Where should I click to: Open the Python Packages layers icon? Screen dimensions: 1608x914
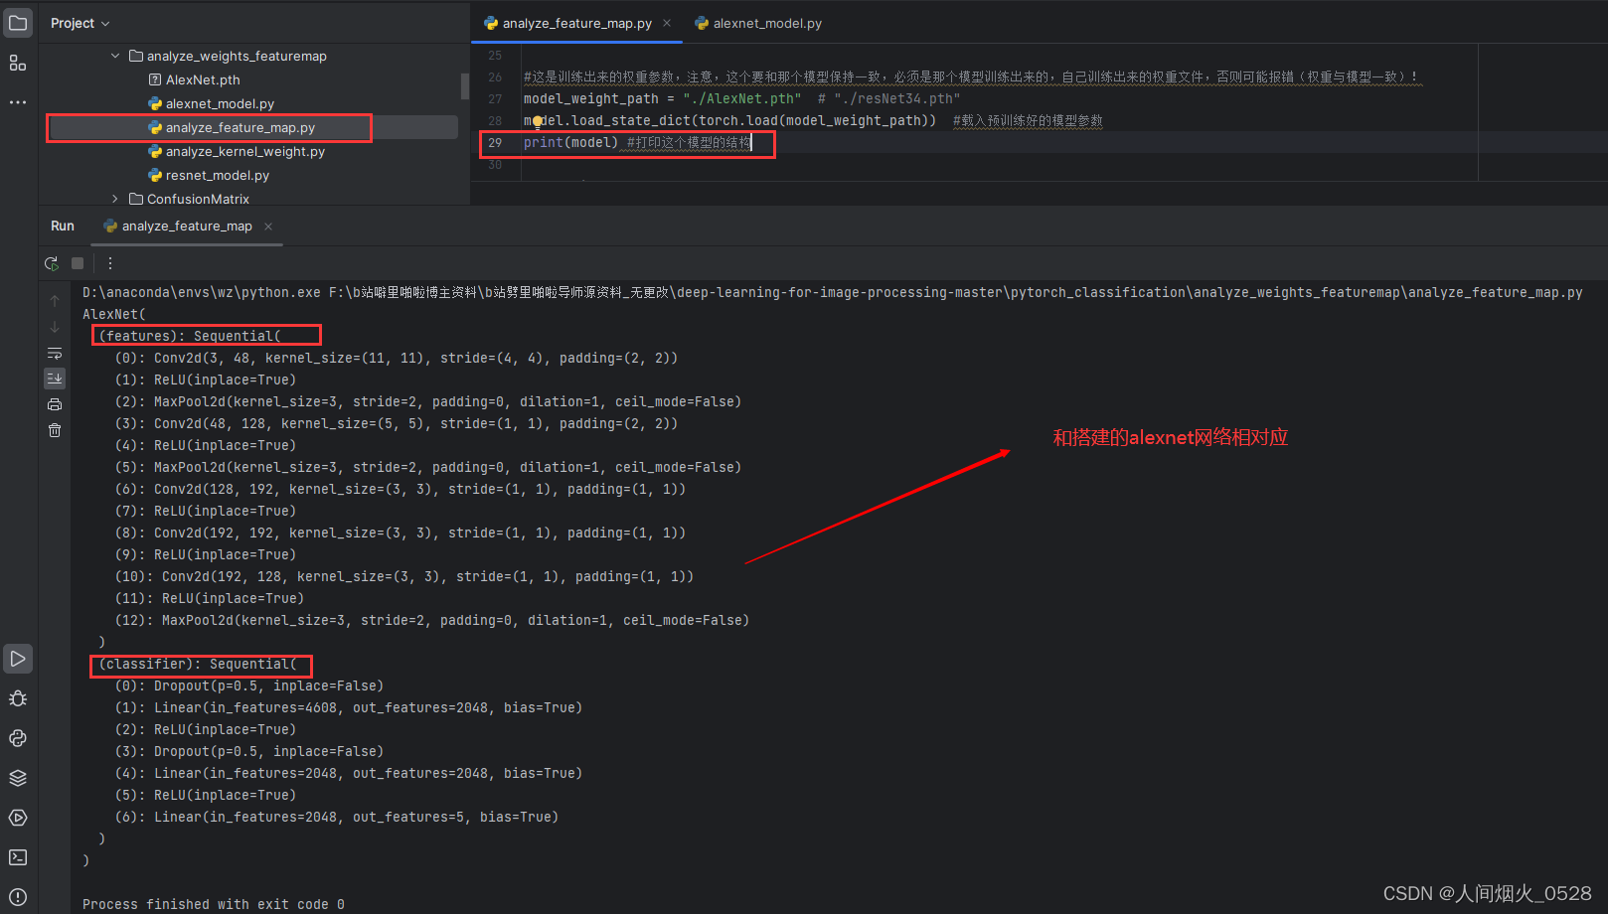[x=18, y=778]
